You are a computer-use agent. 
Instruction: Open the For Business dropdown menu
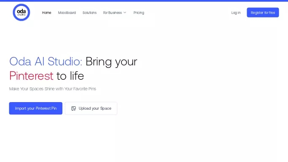point(115,13)
